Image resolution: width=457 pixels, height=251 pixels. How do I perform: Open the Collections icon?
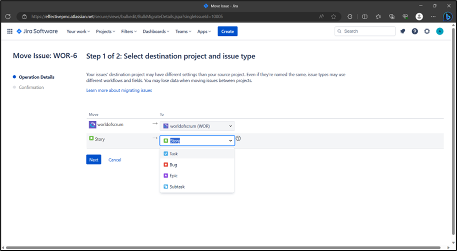(392, 16)
